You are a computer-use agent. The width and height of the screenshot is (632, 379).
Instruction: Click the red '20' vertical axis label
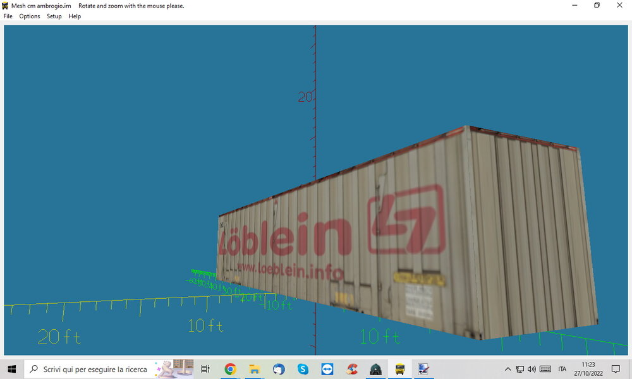click(305, 97)
